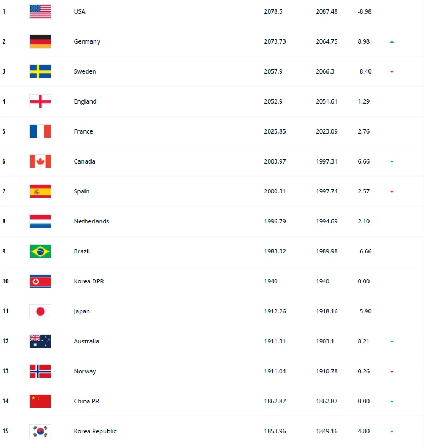Click the USA flag icon
424x448 pixels.
point(40,11)
